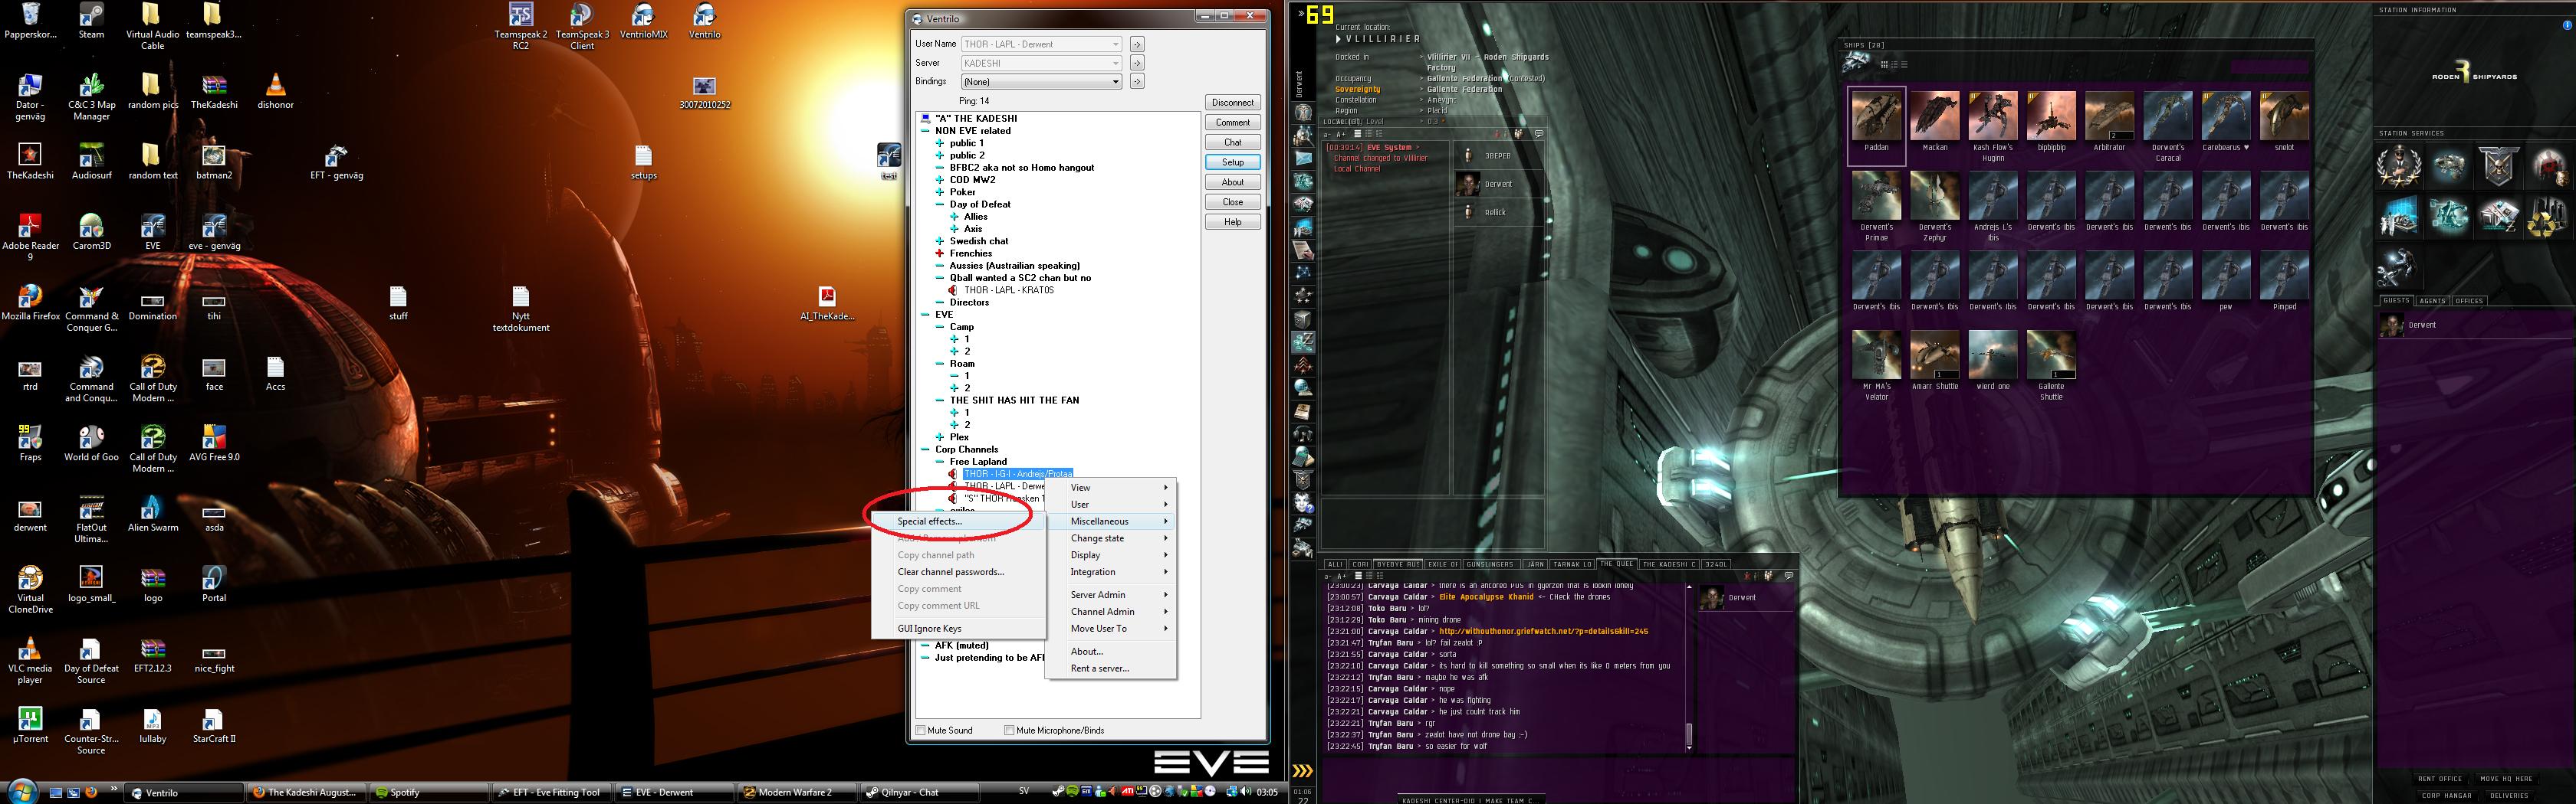Click the Rent Office station button
Screen dimensions: 2576x804
click(2440, 779)
